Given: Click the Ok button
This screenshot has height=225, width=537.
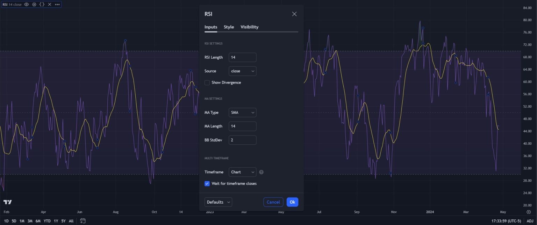Looking at the screenshot, I should click(x=292, y=202).
